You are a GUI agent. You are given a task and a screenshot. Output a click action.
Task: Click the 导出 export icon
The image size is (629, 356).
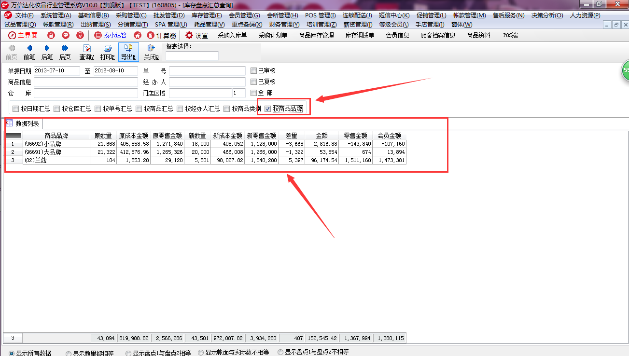click(128, 52)
